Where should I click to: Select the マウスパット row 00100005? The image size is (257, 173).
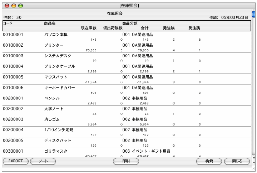[127, 79]
